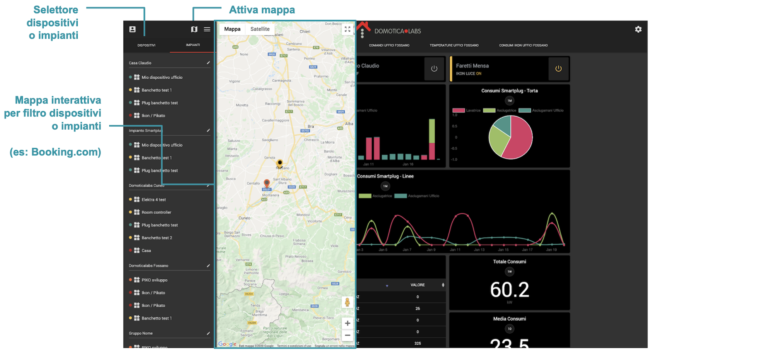758x353 pixels.
Task: Edit the Domoticalabs Fossano group with pencil
Action: tap(208, 265)
